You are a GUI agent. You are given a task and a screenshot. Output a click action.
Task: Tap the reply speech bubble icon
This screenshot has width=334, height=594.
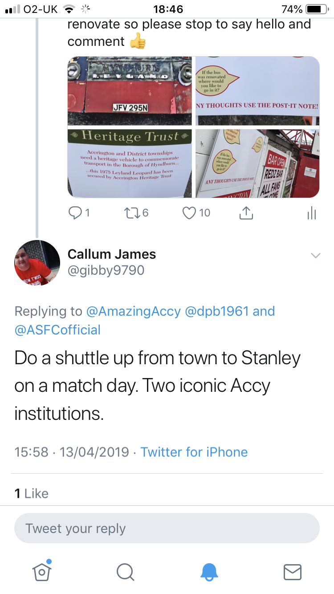click(74, 213)
